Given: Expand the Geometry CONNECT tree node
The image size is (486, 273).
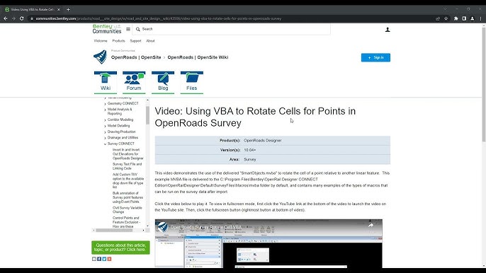Looking at the screenshot, I should 105,104.
